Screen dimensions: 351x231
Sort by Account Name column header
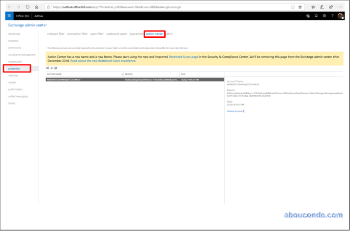tap(84, 74)
